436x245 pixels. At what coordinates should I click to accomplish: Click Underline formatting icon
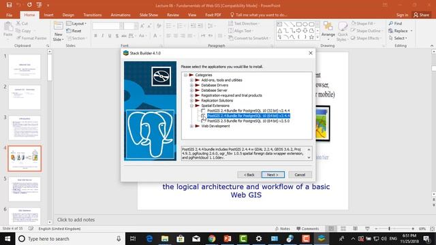tap(110, 36)
